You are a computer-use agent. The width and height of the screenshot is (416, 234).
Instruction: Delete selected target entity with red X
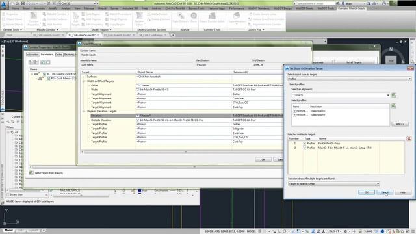click(x=409, y=138)
